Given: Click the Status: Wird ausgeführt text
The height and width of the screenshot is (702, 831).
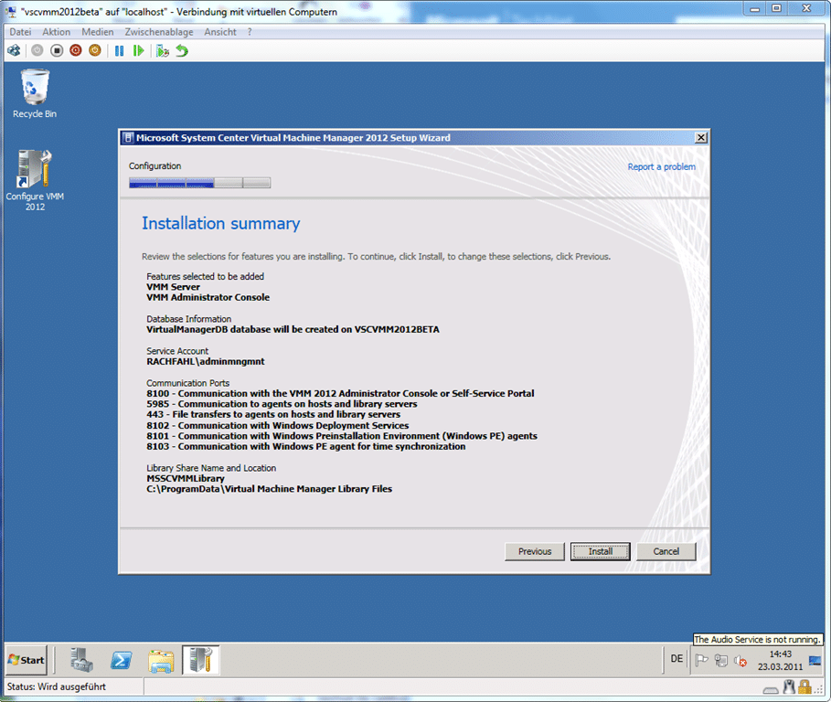Looking at the screenshot, I should tap(56, 687).
